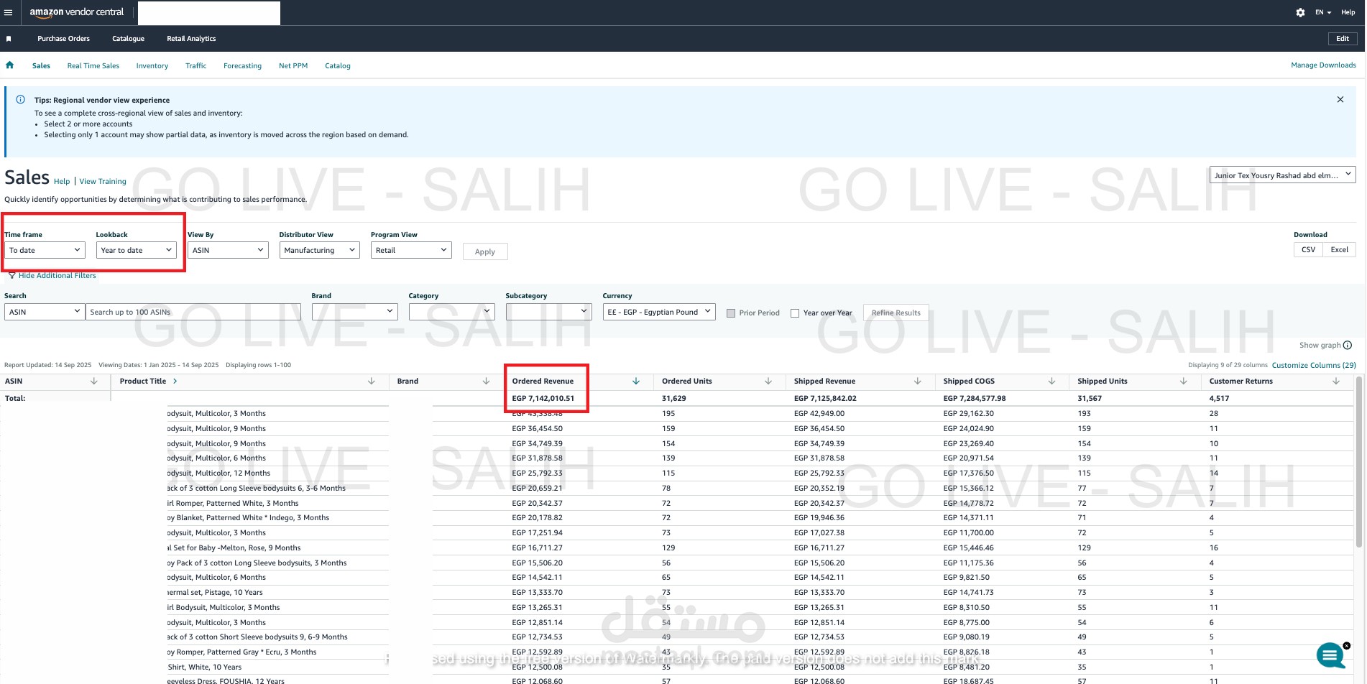The width and height of the screenshot is (1367, 684).
Task: Click the info icon in the tips banner
Action: click(x=21, y=100)
